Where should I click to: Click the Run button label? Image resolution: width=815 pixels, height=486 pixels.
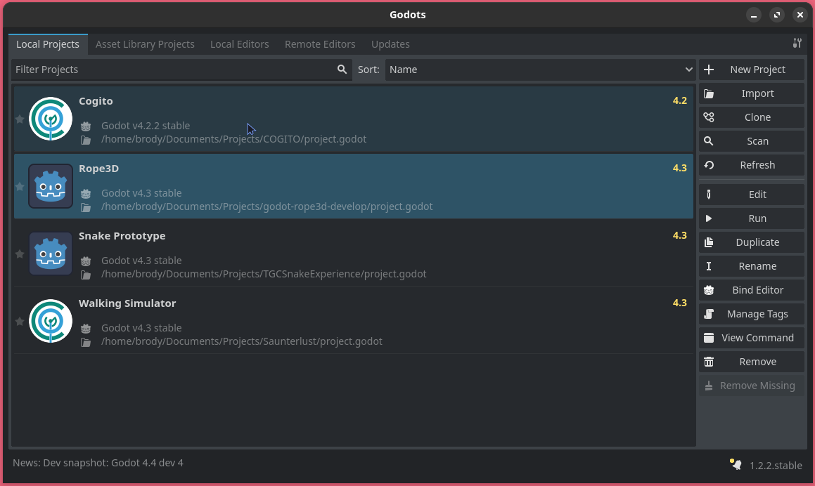point(757,218)
